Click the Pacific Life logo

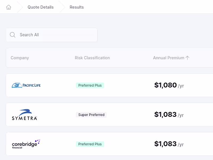coord(26,85)
